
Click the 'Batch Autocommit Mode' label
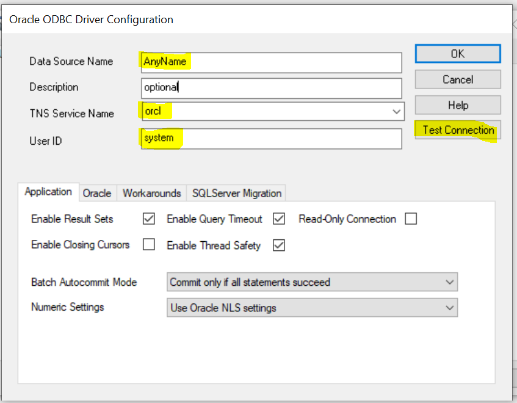point(84,282)
